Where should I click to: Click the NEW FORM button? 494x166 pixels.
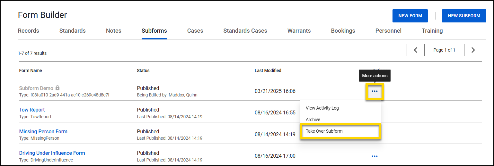click(x=410, y=16)
